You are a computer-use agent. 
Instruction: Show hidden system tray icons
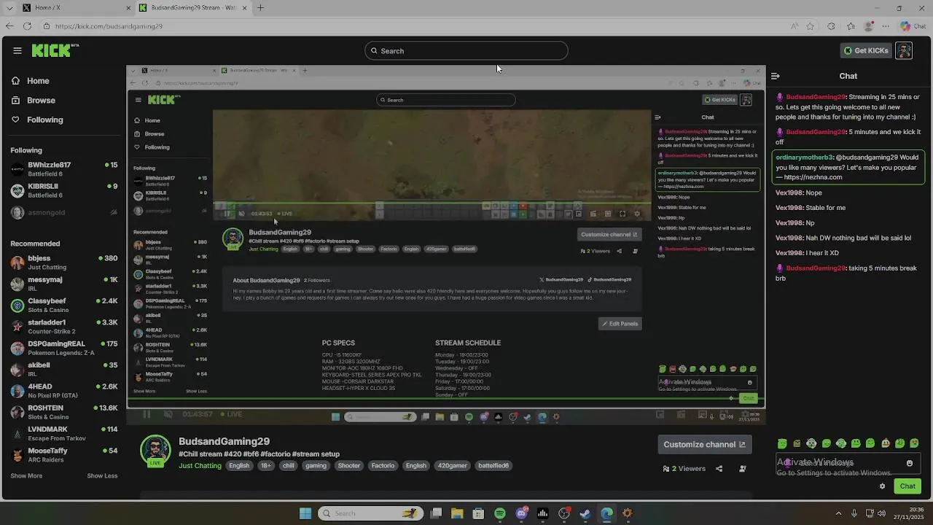[x=838, y=513]
